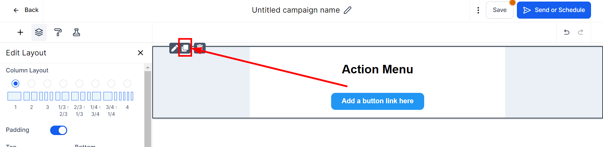The height and width of the screenshot is (147, 603).
Task: Open the paint roller styles icon
Action: point(58,32)
